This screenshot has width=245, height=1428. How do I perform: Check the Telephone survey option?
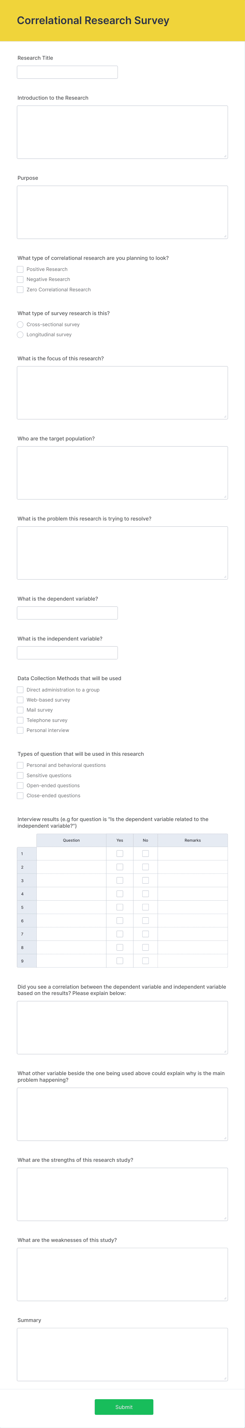20,720
